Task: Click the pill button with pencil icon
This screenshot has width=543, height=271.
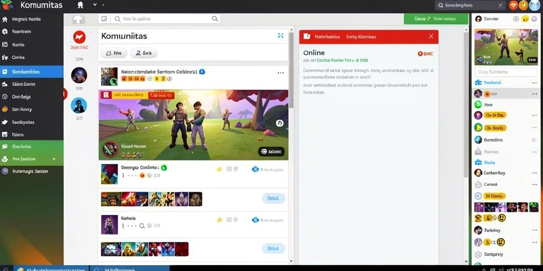Action: [x=144, y=53]
